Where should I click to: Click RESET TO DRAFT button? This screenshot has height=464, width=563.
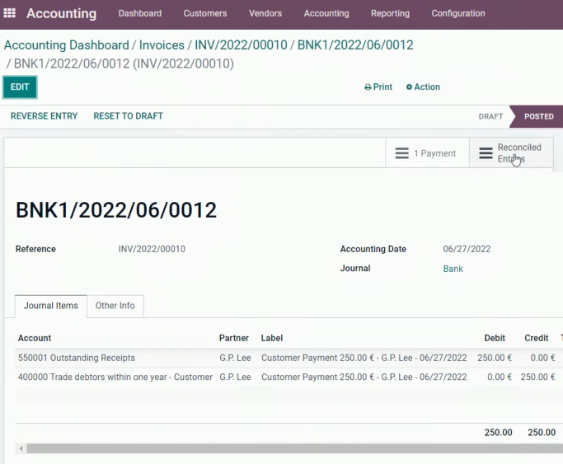[x=129, y=116]
